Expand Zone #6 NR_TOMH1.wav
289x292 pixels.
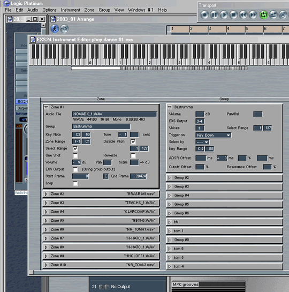(46, 229)
